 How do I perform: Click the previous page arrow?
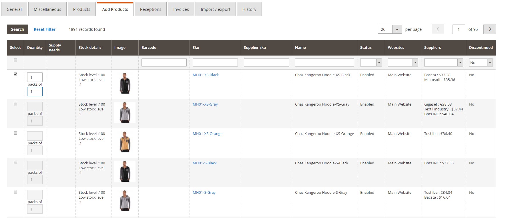tap(437, 29)
